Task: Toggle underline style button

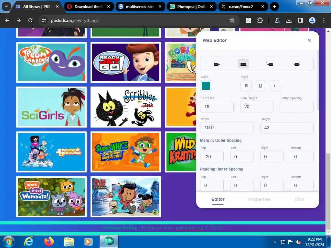Action: tap(260, 86)
